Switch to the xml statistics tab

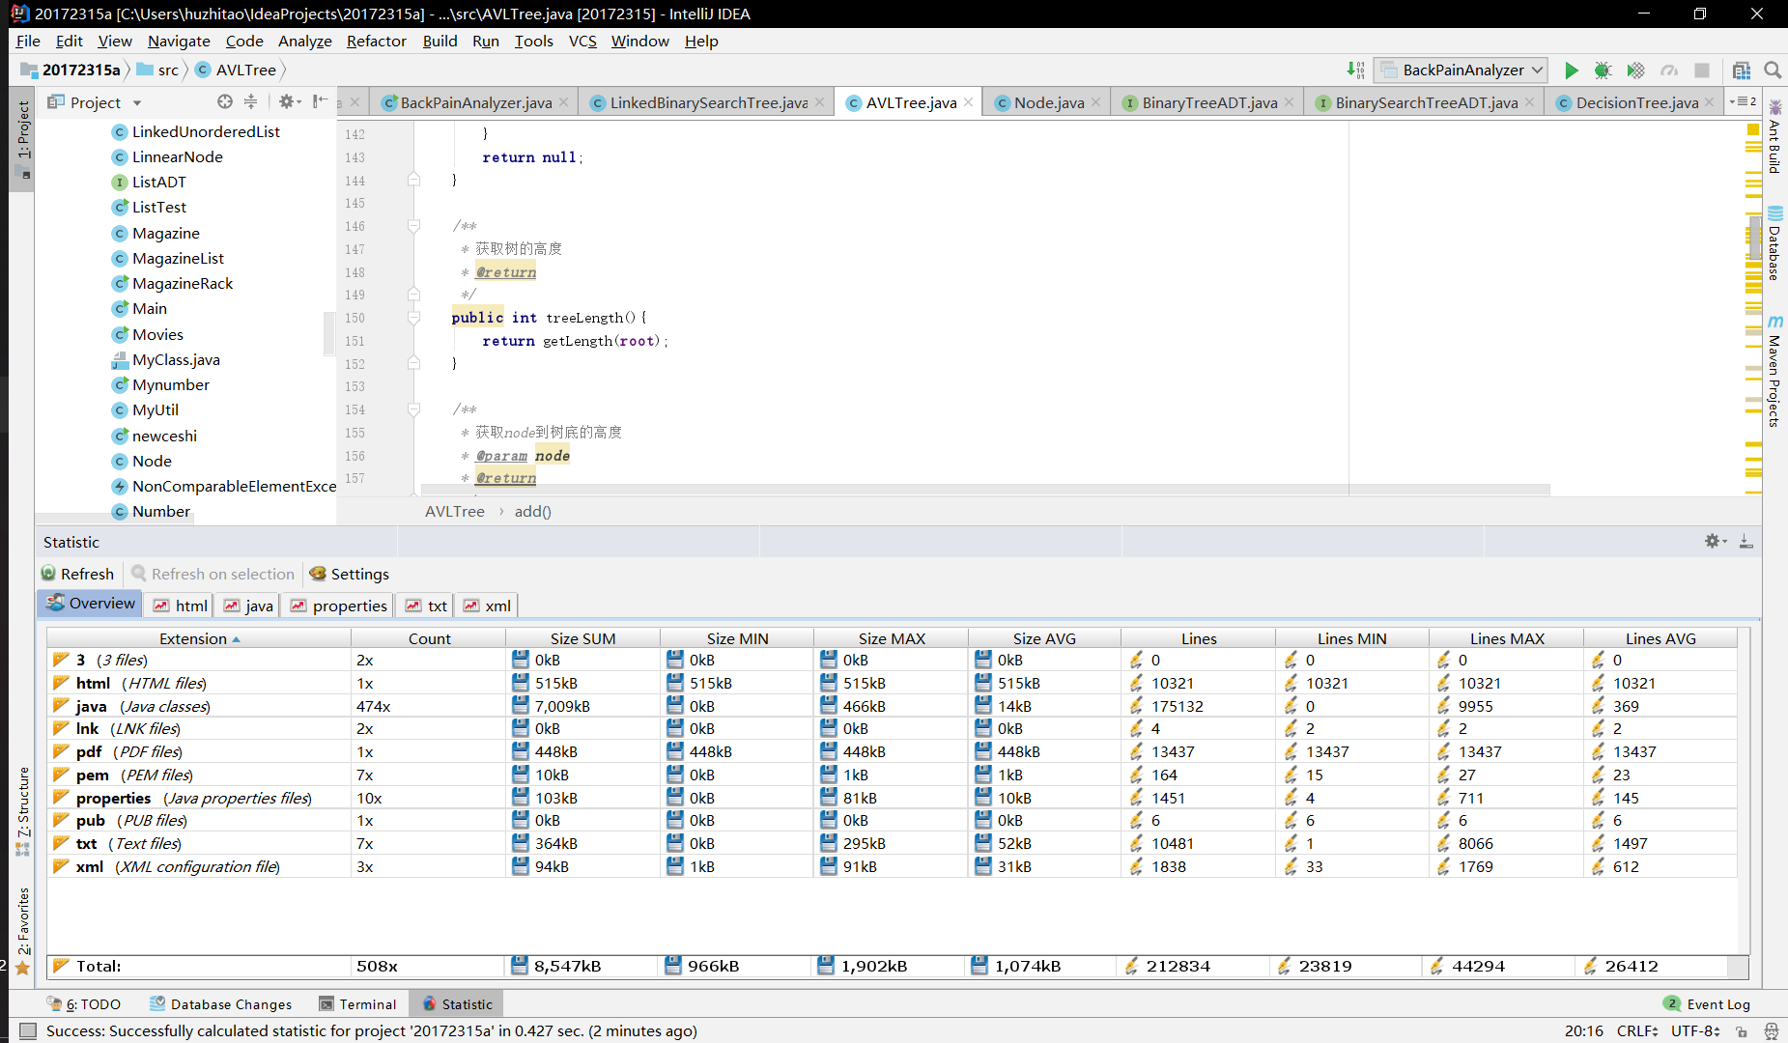(x=487, y=606)
